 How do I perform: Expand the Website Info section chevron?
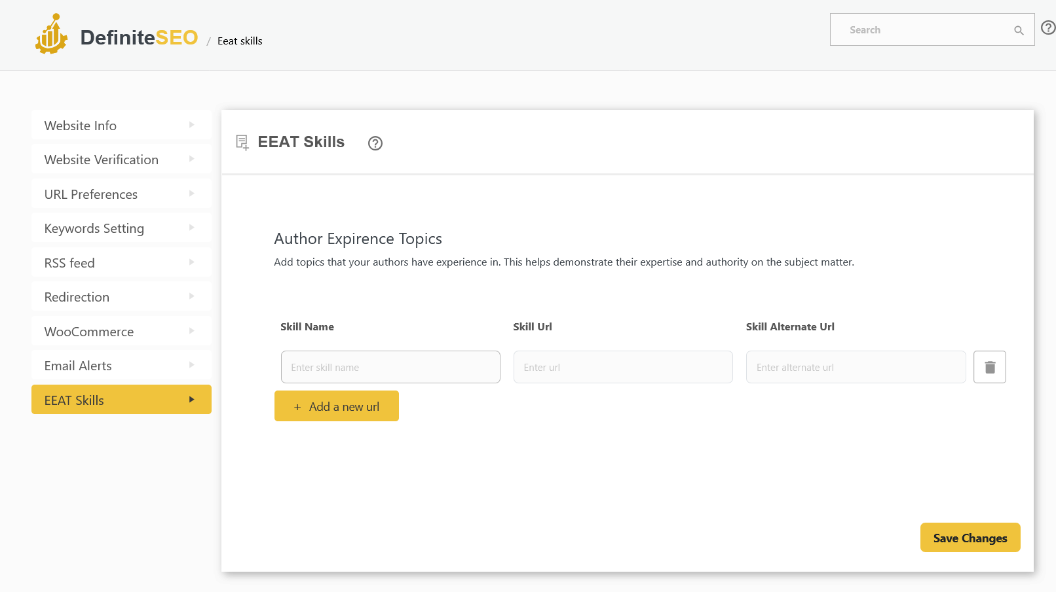pos(191,124)
